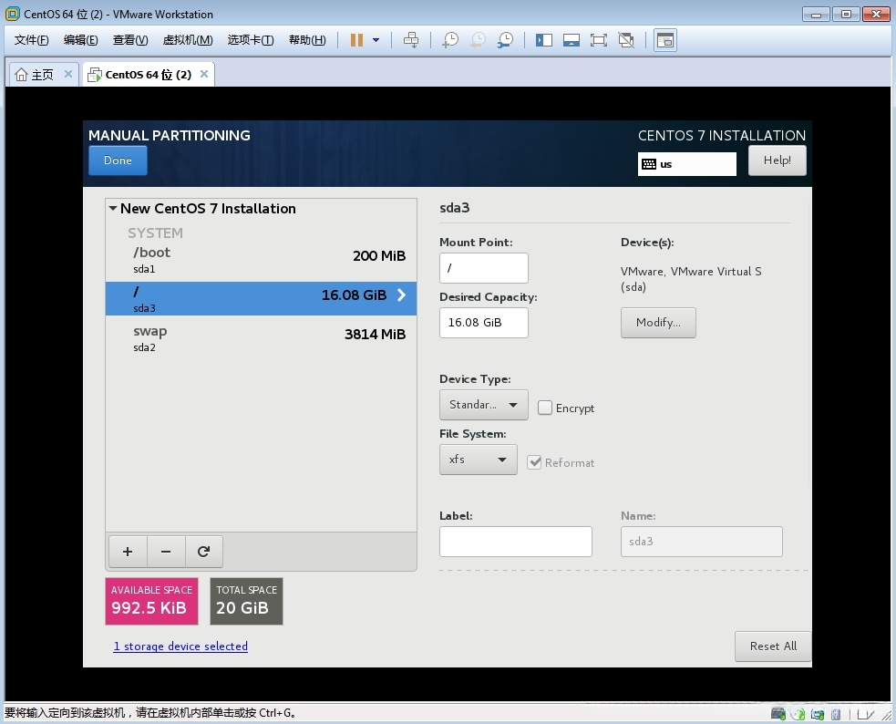Open the 文件(F) menu

[31, 40]
